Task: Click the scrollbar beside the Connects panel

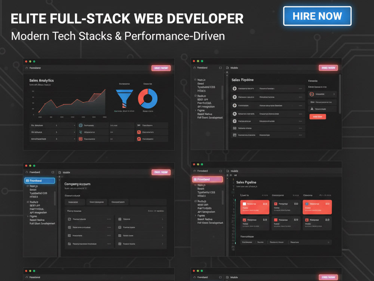Action: (340, 94)
